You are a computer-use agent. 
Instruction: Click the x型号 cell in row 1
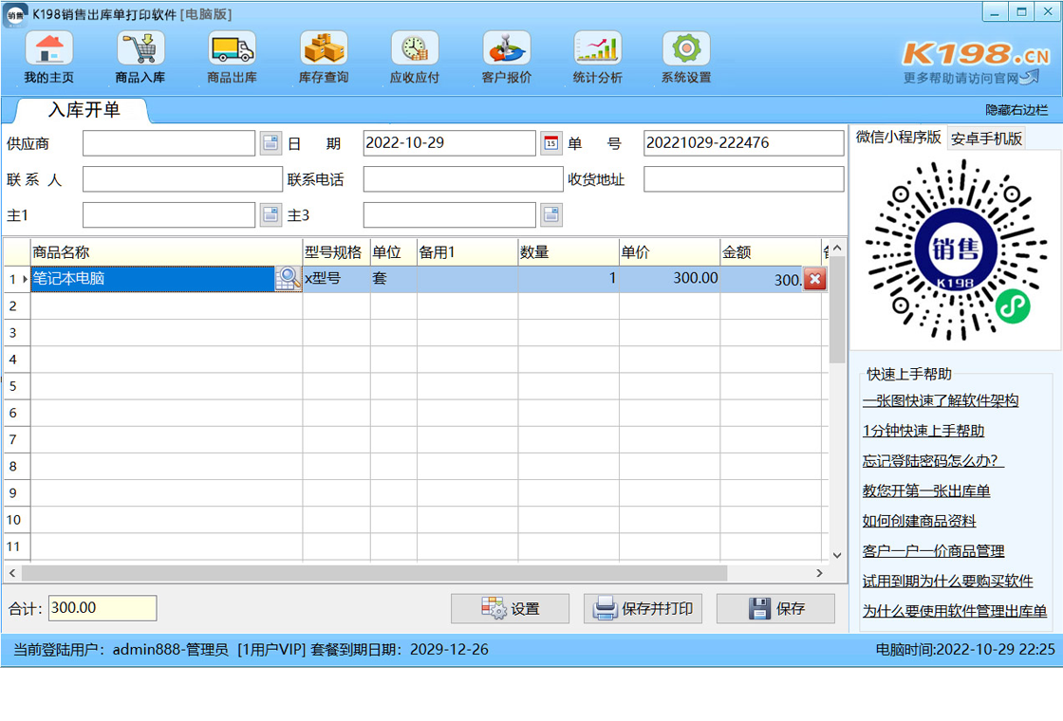pyautogui.click(x=336, y=279)
